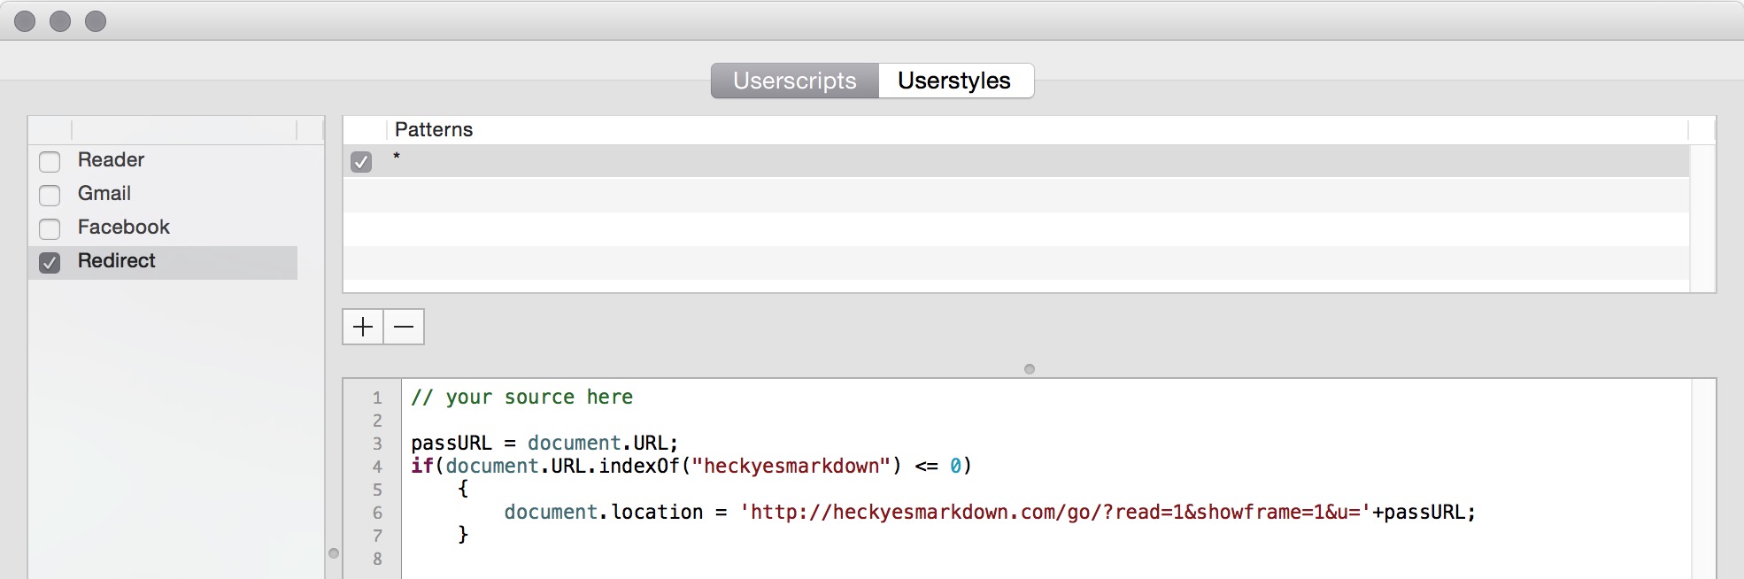Remove the pattern with the minus button
The image size is (1744, 579).
[404, 327]
